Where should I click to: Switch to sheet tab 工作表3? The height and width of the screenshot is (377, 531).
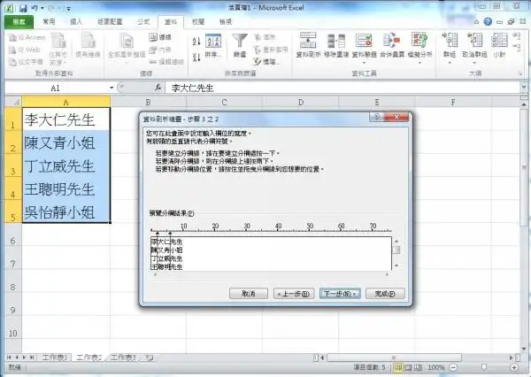pyautogui.click(x=123, y=358)
